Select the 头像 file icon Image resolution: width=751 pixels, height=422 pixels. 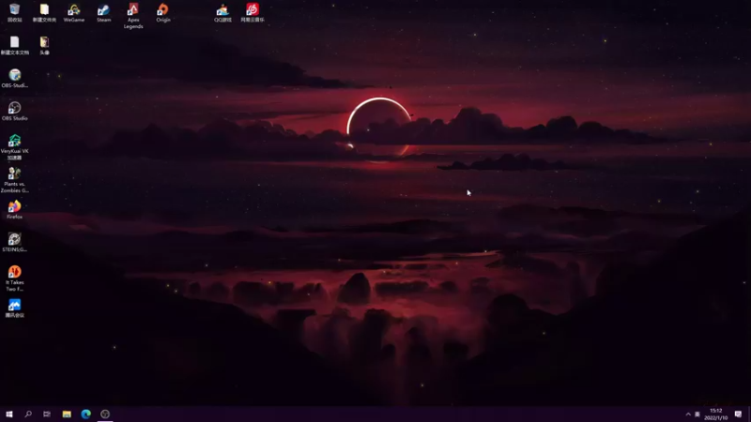pyautogui.click(x=44, y=45)
